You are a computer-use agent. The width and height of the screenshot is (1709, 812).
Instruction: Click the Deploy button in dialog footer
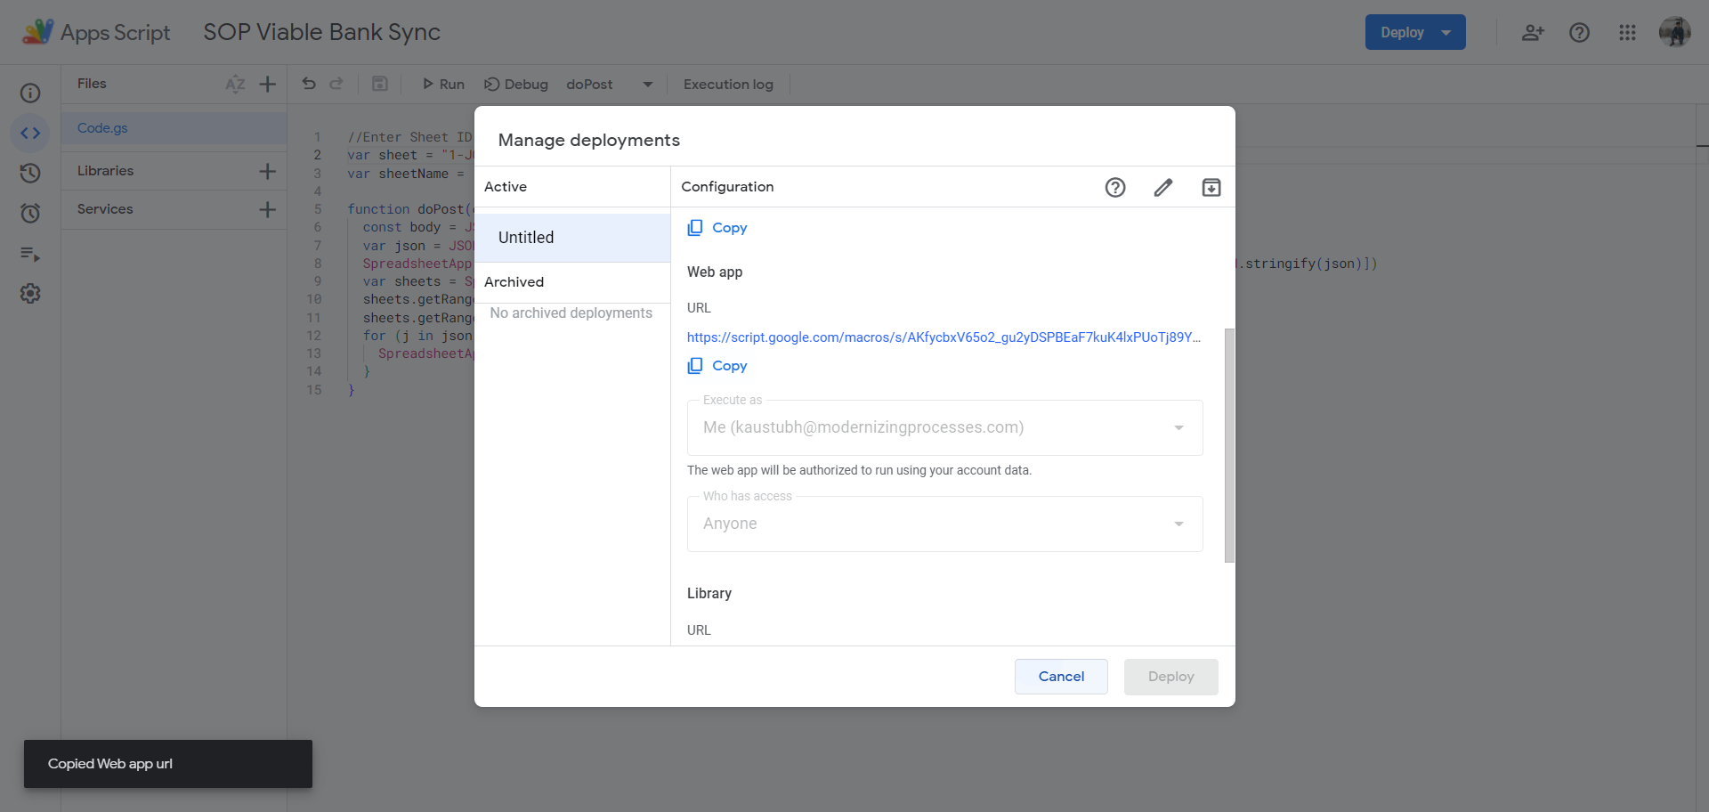click(1170, 677)
